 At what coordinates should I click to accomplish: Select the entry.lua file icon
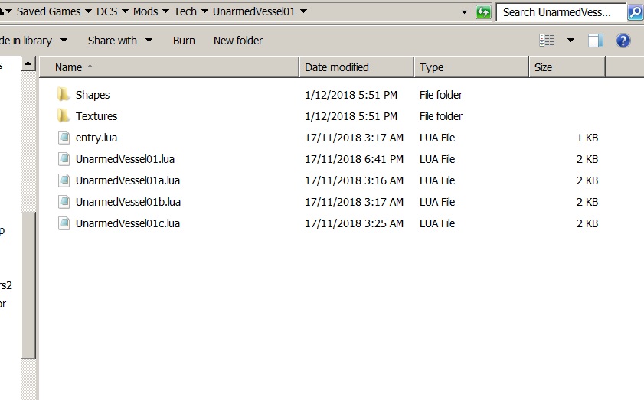[64, 138]
